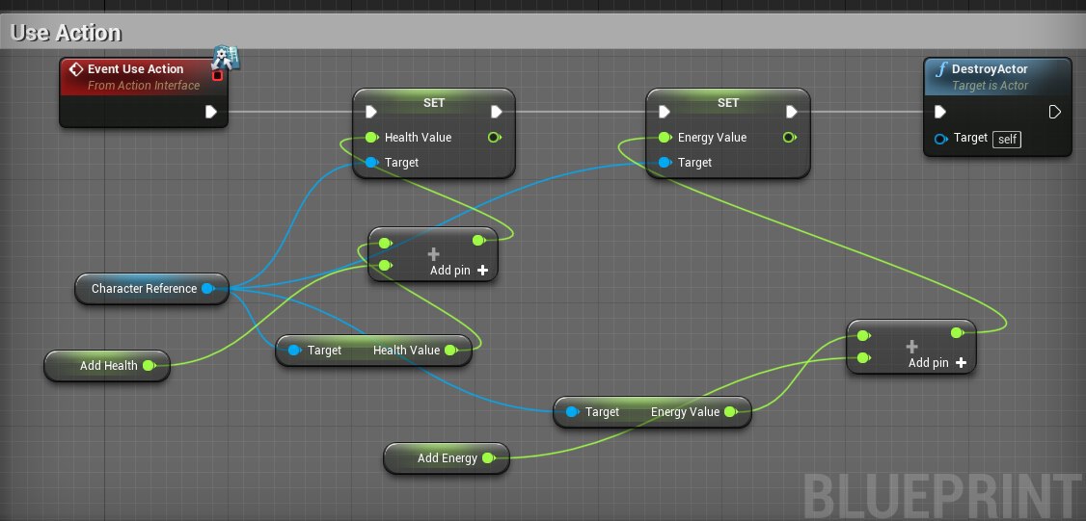Image resolution: width=1086 pixels, height=521 pixels.
Task: Click the exec input pin of DestroyActor node
Action: [x=939, y=112]
